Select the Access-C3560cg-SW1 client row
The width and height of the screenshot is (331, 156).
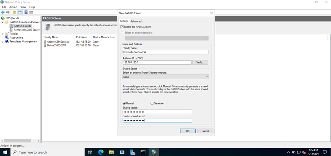tap(79, 42)
